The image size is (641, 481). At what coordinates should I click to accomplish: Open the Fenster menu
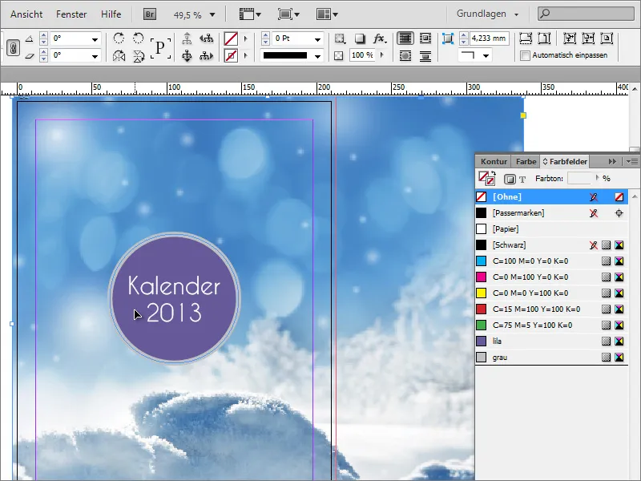pos(71,14)
